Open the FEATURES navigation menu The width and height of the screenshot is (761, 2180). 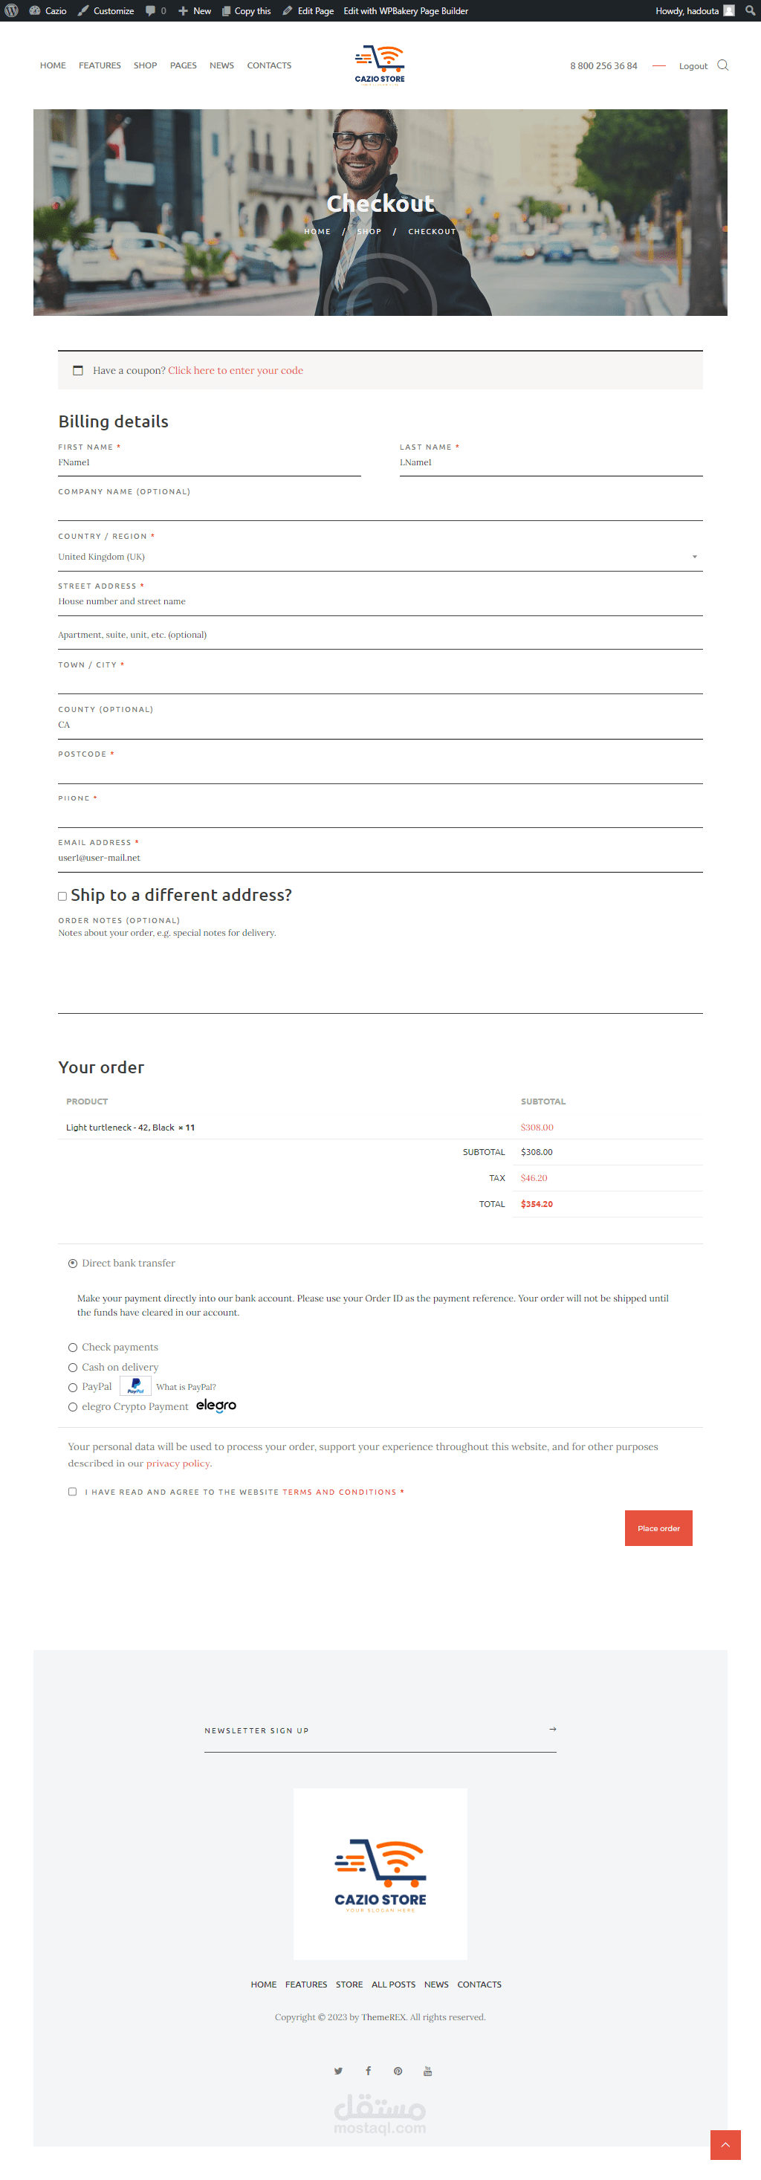point(100,65)
